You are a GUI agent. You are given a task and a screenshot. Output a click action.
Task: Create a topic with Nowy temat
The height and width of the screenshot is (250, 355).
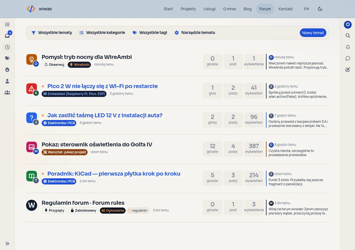click(x=313, y=33)
